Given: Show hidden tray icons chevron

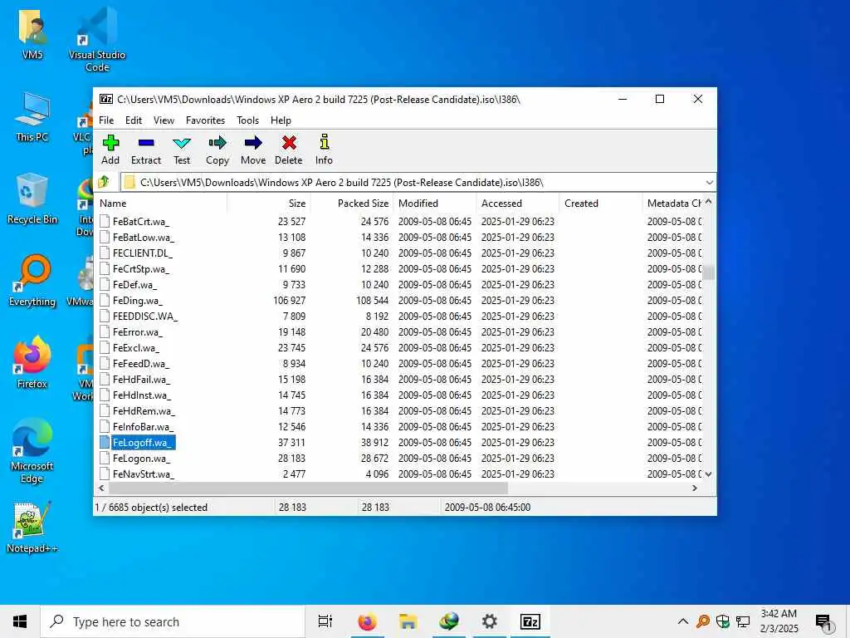Looking at the screenshot, I should pyautogui.click(x=683, y=621).
